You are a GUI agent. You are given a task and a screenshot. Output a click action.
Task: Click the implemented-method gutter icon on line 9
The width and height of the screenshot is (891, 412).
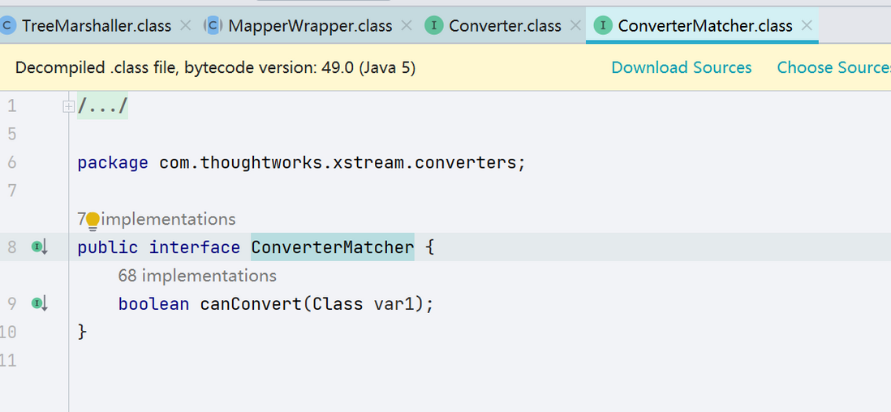tap(40, 304)
